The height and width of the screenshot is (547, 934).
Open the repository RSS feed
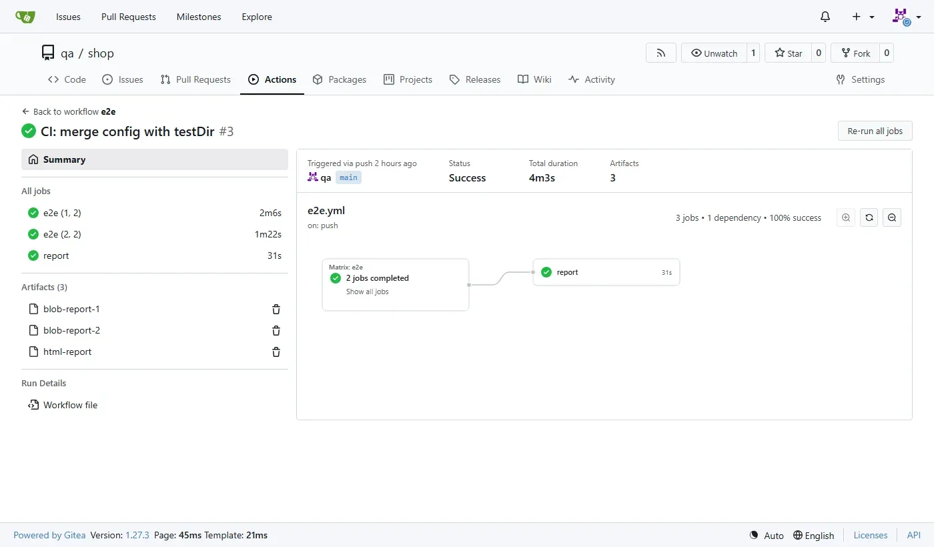pos(661,53)
